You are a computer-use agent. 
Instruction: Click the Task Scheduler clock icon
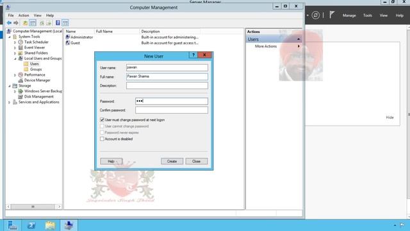click(20, 42)
